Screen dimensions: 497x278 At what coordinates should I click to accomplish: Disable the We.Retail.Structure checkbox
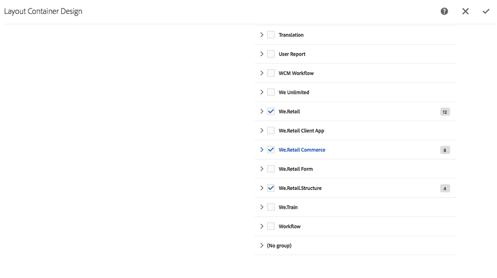(271, 188)
